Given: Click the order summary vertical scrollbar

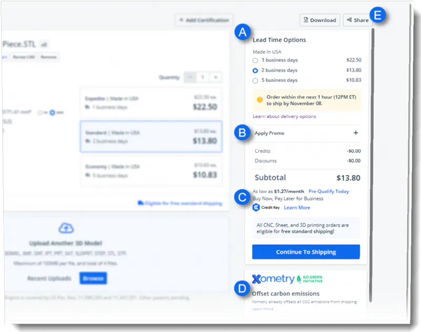Looking at the screenshot, I should 372,165.
